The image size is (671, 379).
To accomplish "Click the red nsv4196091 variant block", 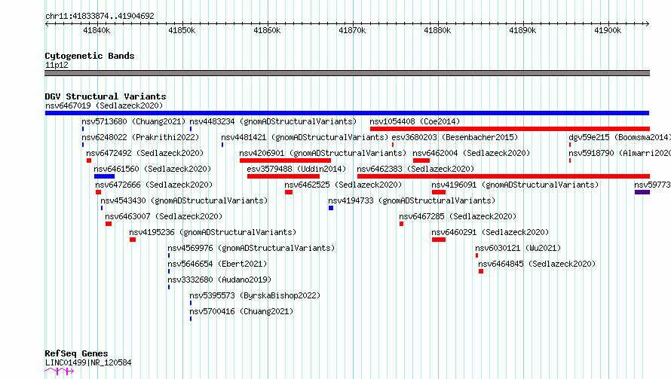I will (x=439, y=192).
